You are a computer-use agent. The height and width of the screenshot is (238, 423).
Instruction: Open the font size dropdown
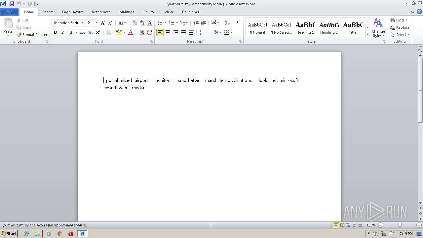coord(96,23)
